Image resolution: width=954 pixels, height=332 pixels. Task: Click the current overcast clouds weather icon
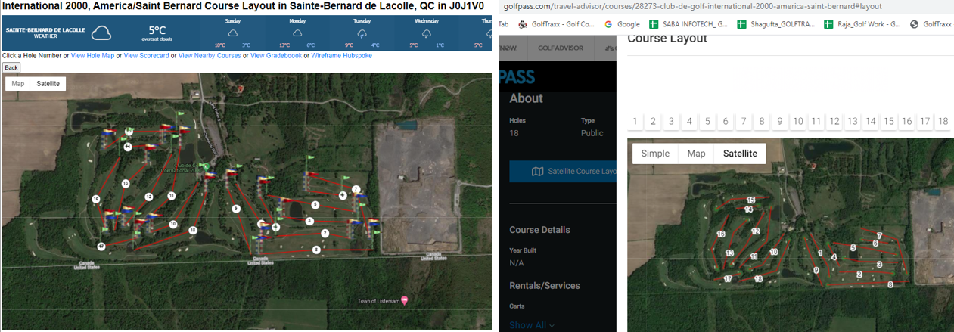click(101, 33)
